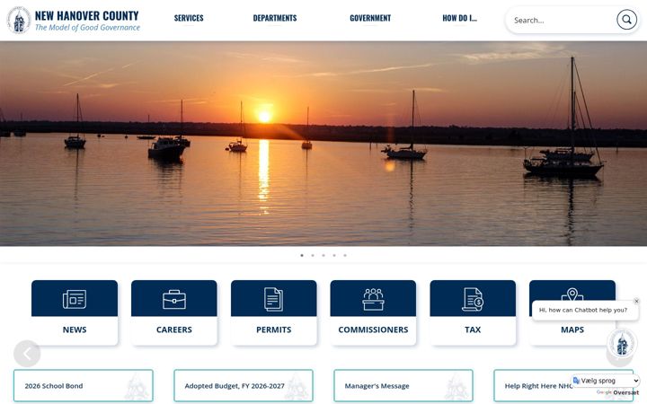This screenshot has height=404, width=647.
Task: Click the New Hanover County title text
Action: pyautogui.click(x=86, y=15)
